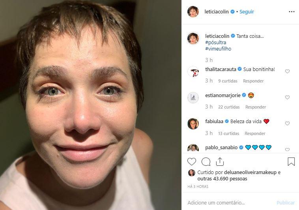Open the #vimeufilho hashtag
The width and height of the screenshot is (299, 210).
[x=218, y=49]
